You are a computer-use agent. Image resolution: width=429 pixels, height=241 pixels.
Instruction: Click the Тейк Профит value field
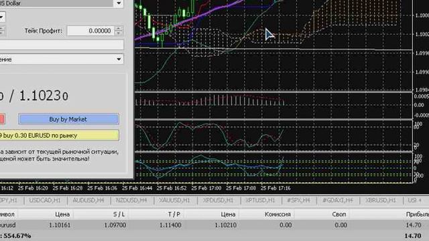point(90,31)
